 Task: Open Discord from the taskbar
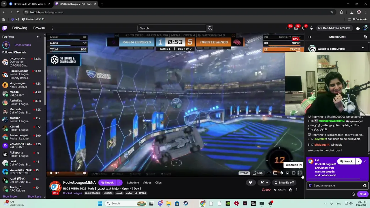(x=160, y=203)
